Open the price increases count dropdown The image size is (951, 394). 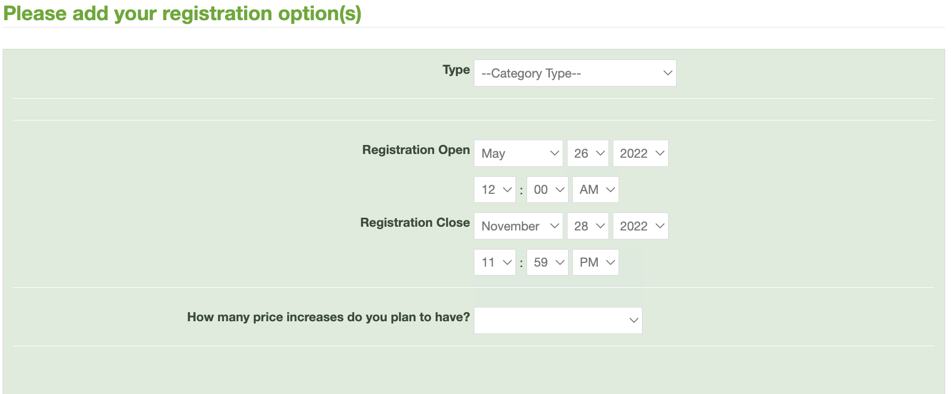(558, 320)
